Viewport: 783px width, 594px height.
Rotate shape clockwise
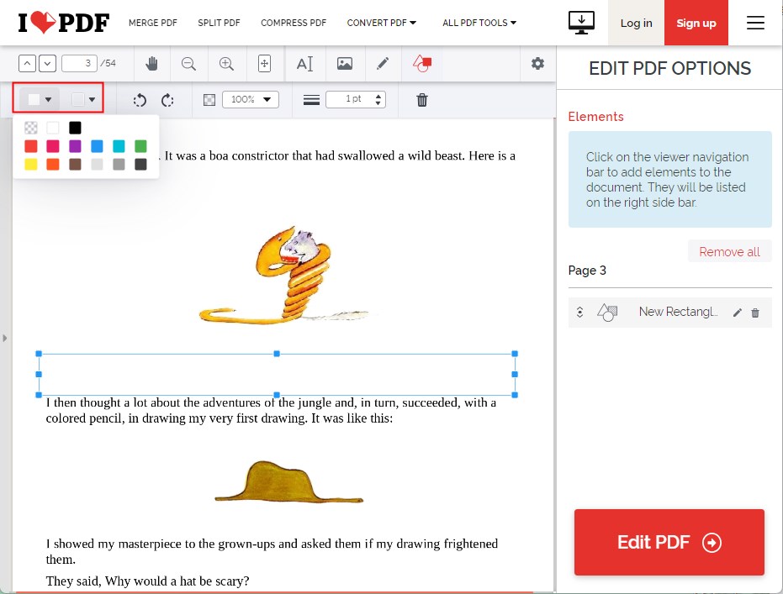click(x=167, y=100)
